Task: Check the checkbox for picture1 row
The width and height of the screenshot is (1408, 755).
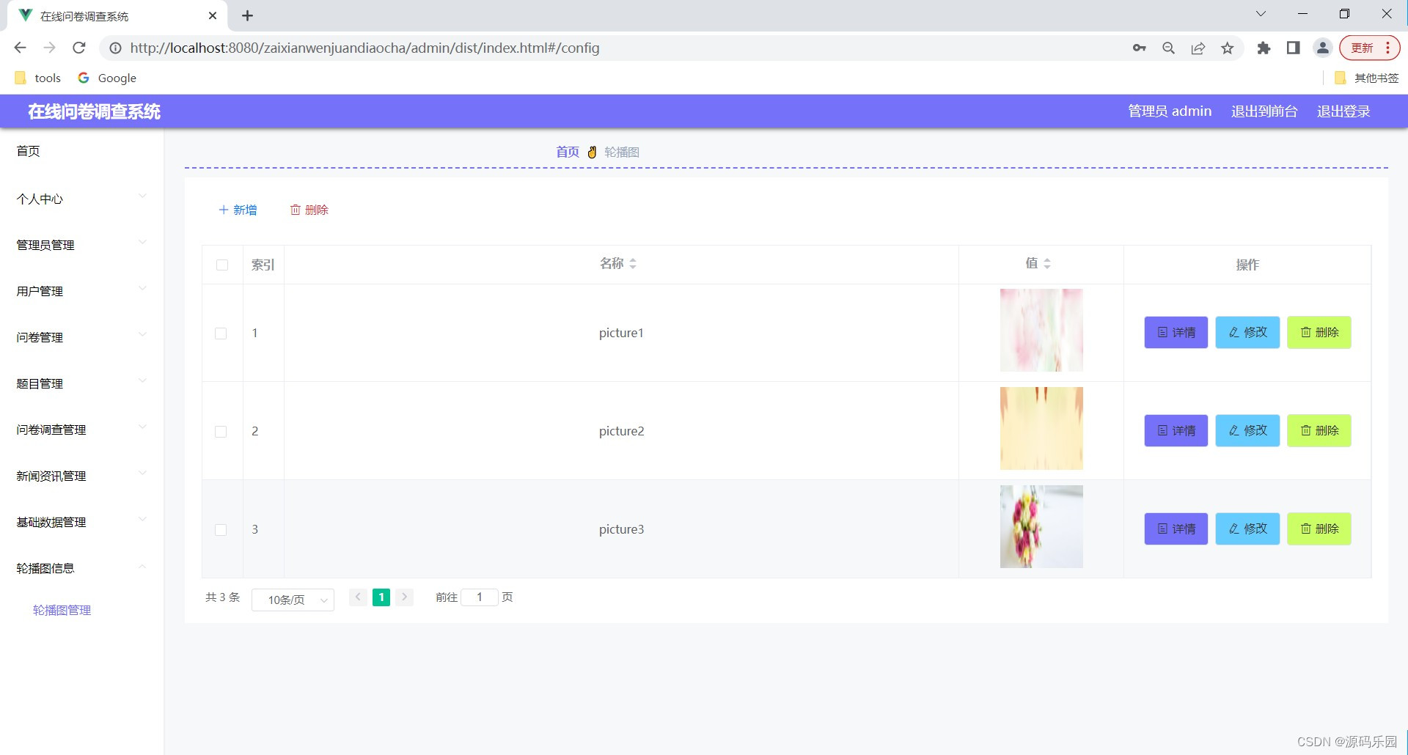Action: pyautogui.click(x=221, y=333)
